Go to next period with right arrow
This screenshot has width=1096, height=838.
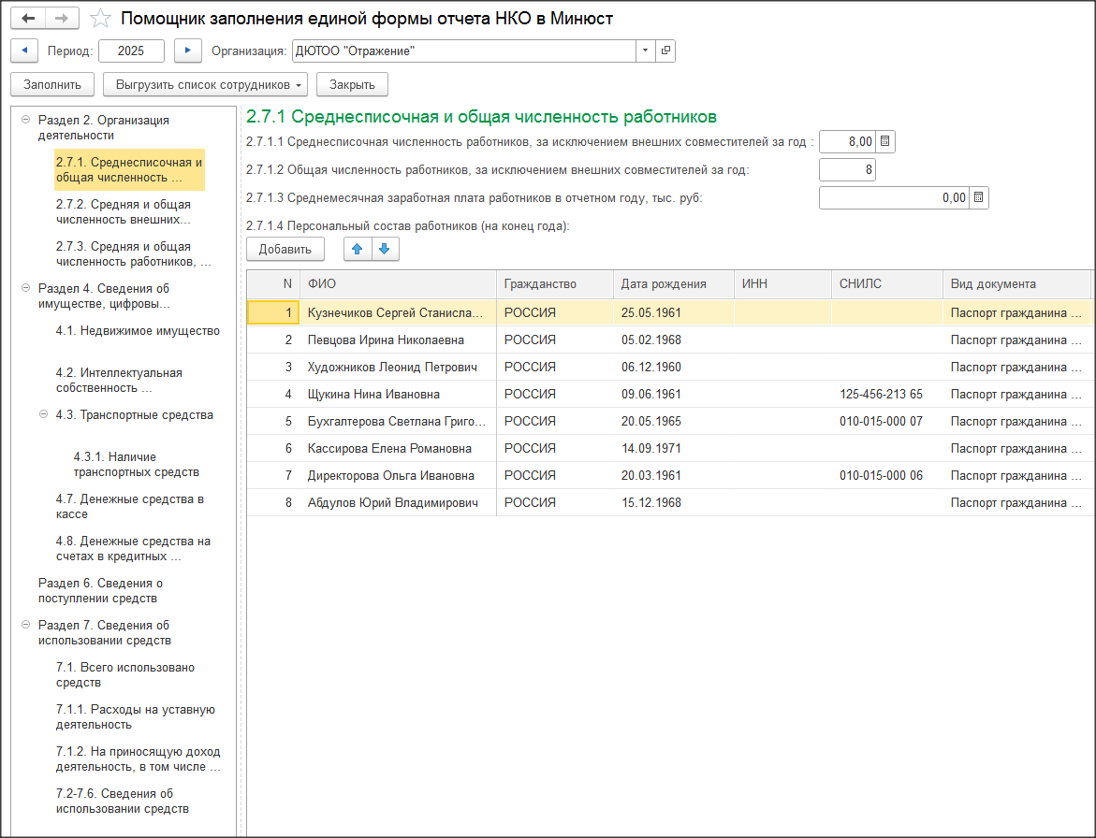coord(188,51)
